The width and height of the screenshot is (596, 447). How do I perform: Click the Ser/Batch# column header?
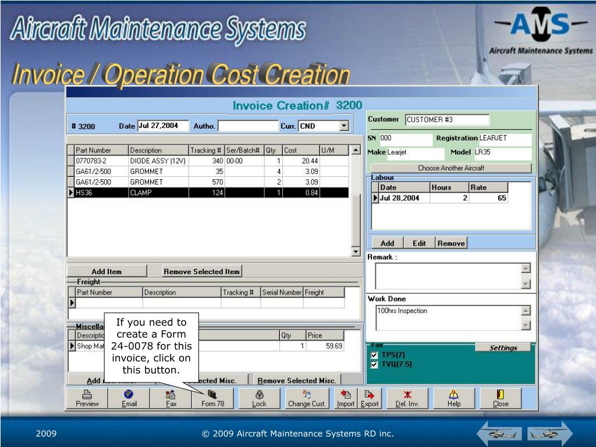click(x=244, y=151)
